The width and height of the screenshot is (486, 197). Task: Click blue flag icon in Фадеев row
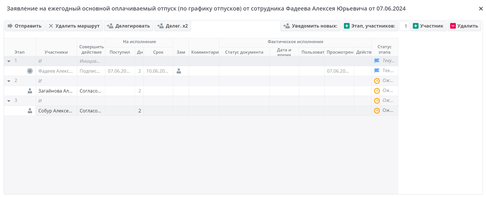[x=377, y=71]
